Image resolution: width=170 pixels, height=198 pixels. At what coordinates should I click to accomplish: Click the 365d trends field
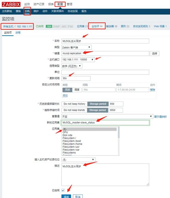tap(115, 110)
